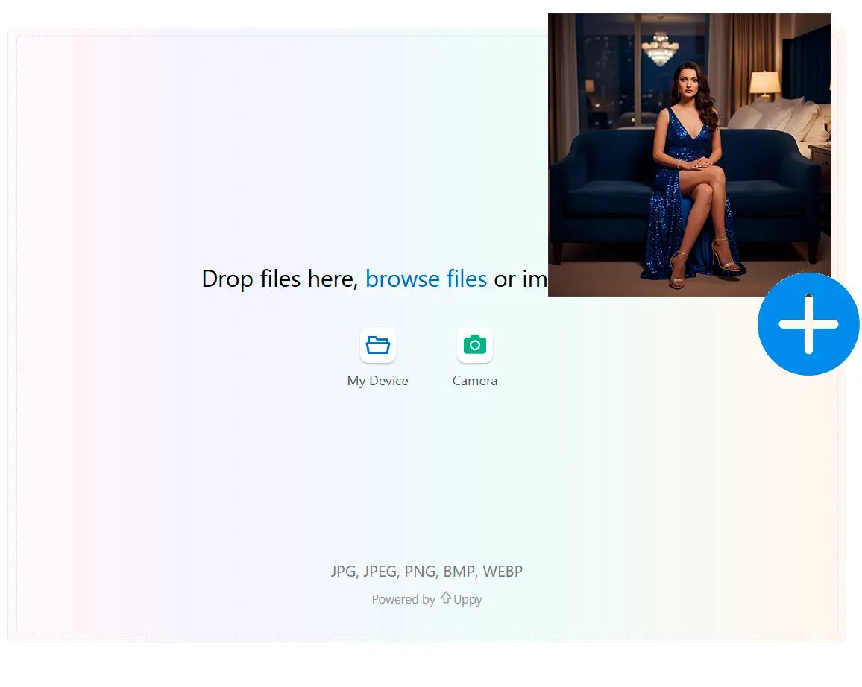This screenshot has height=687, width=862.
Task: Click the lit table lamp in the preview image
Action: [764, 83]
